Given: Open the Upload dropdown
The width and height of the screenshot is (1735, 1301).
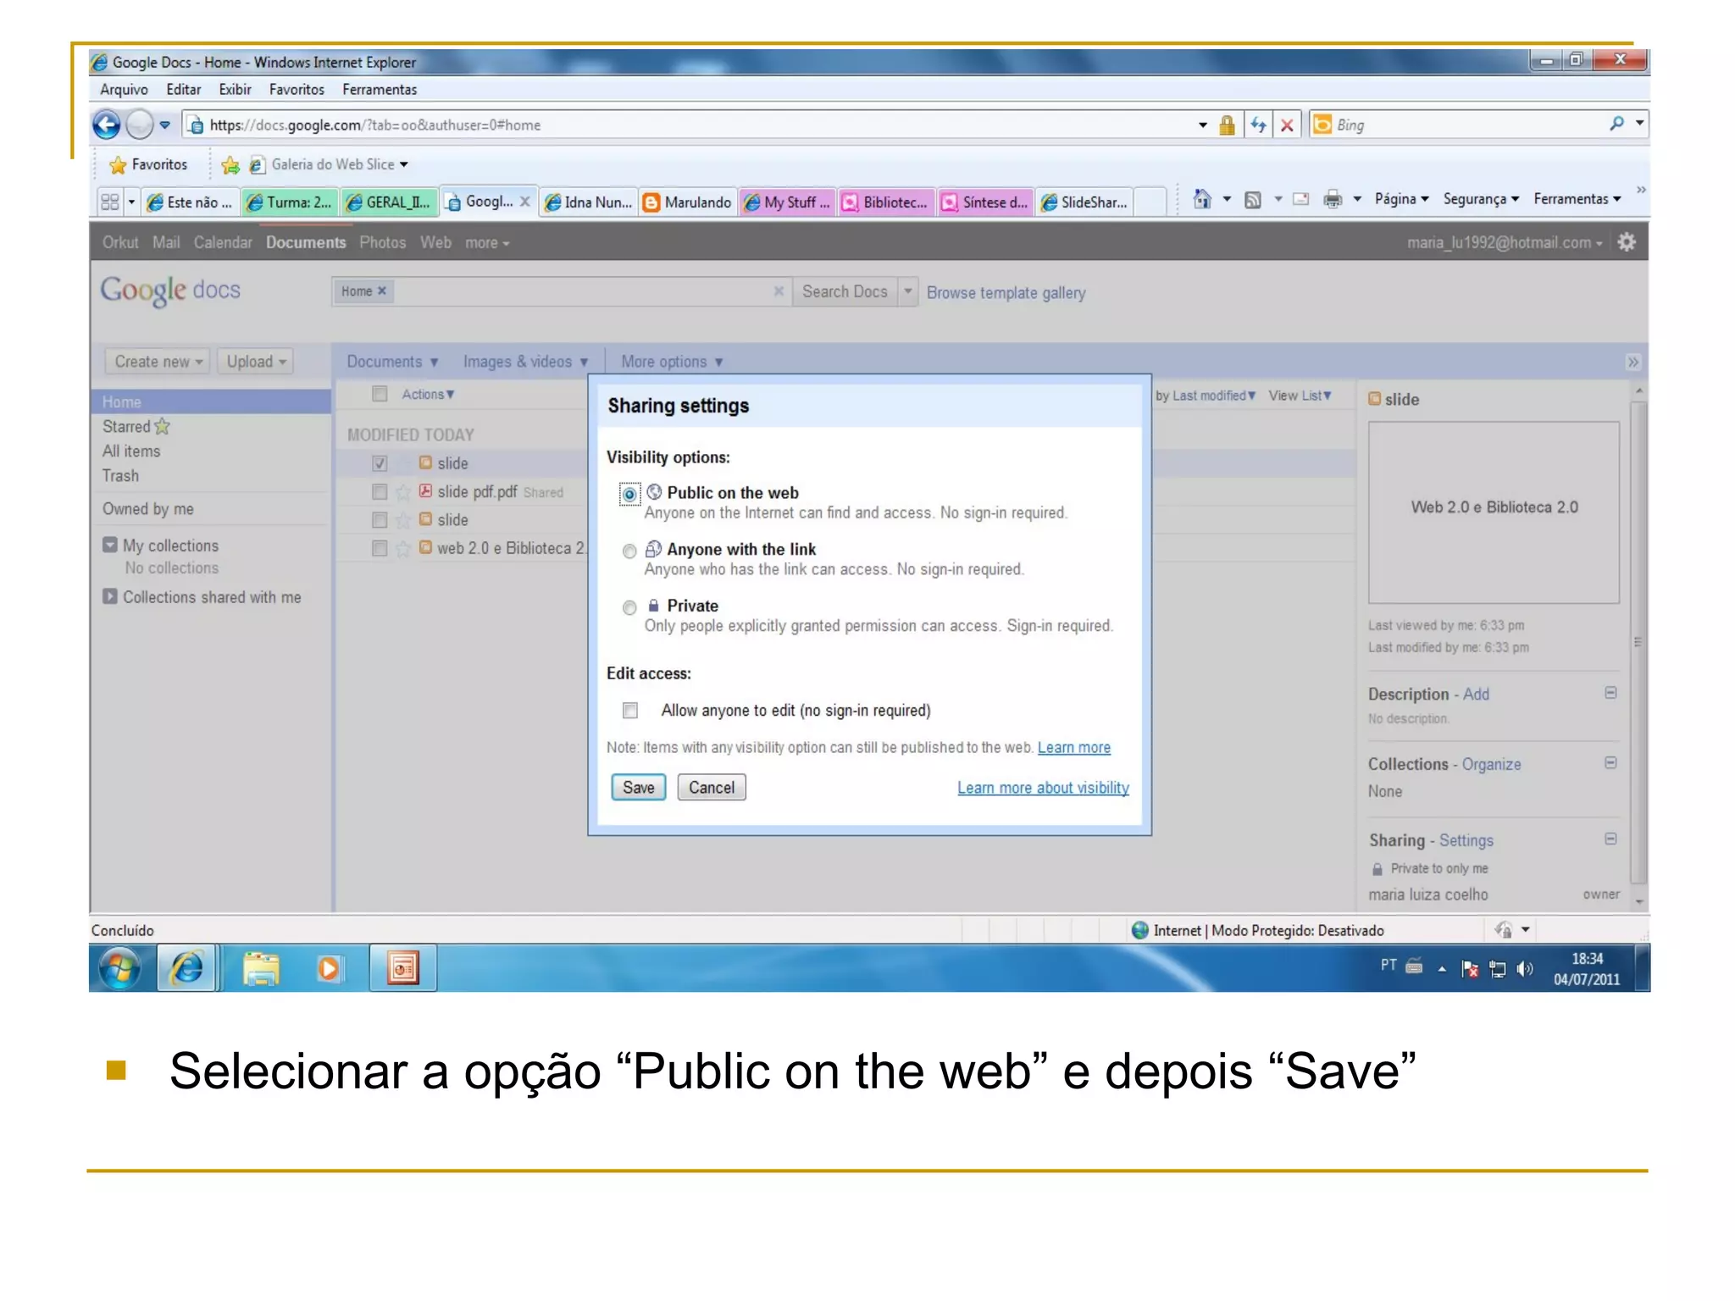Looking at the screenshot, I should 255,362.
